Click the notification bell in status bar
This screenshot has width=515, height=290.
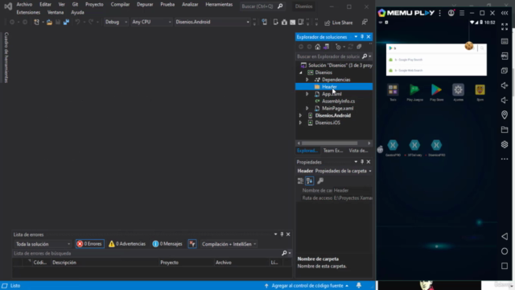[359, 285]
